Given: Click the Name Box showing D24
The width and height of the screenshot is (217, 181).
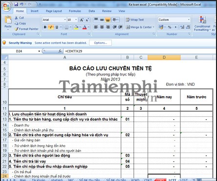Looking at the screenshot, I should tap(19, 51).
